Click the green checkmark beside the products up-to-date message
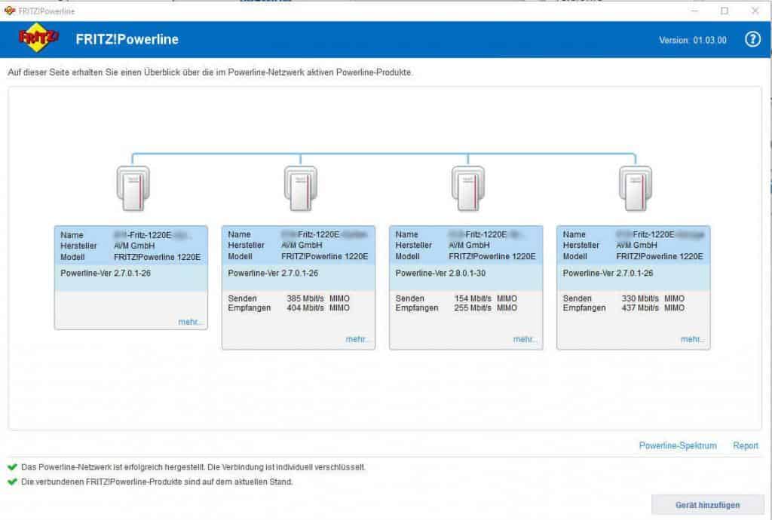772x520 pixels. (x=13, y=482)
